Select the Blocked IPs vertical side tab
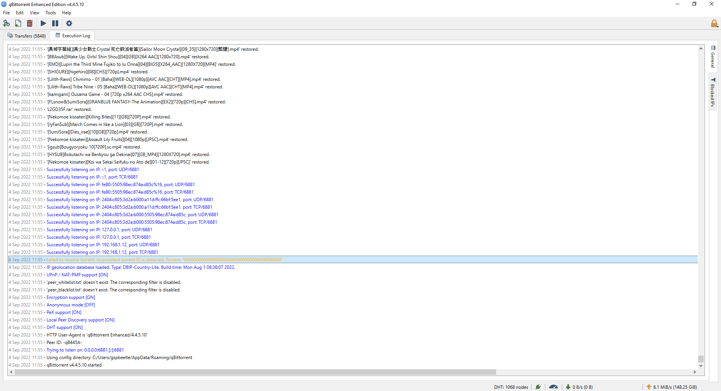The width and height of the screenshot is (721, 391). (713, 92)
